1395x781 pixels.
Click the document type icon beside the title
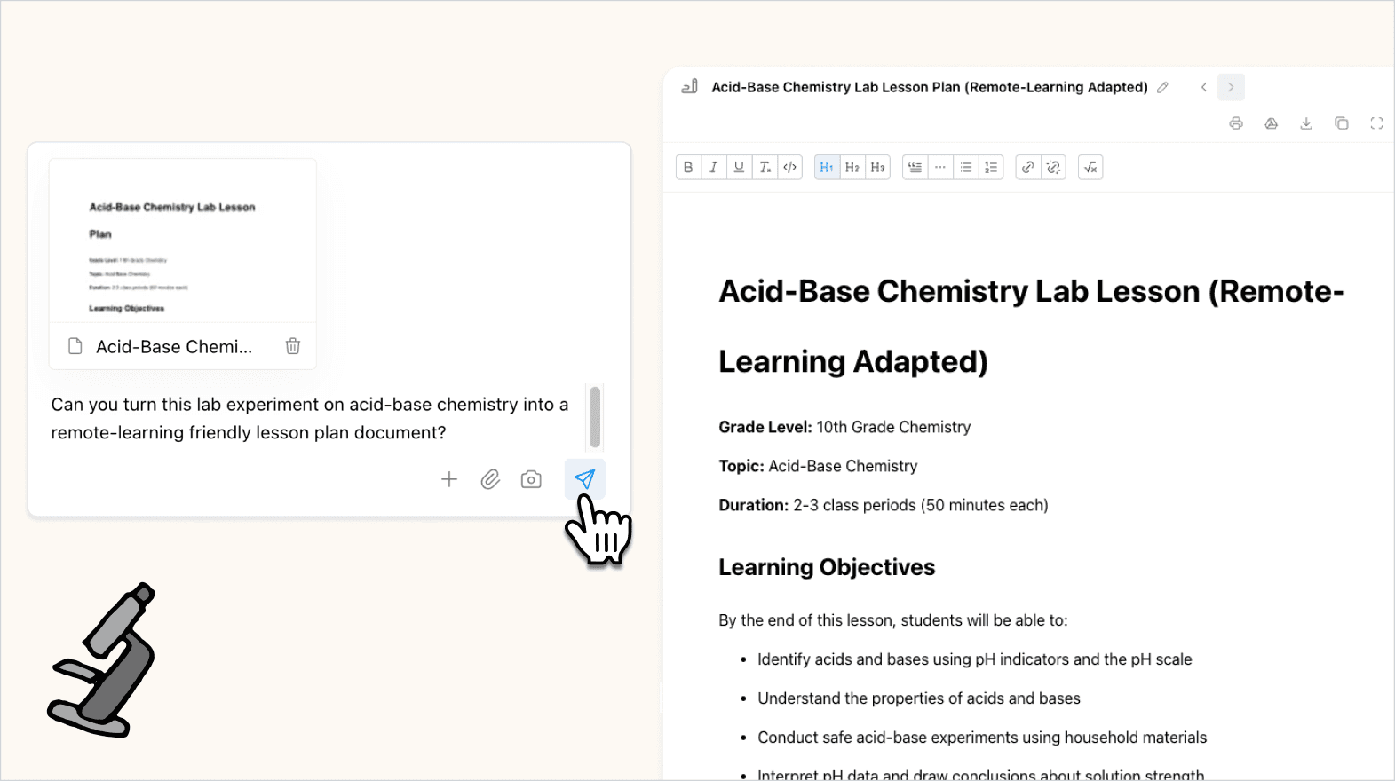689,87
